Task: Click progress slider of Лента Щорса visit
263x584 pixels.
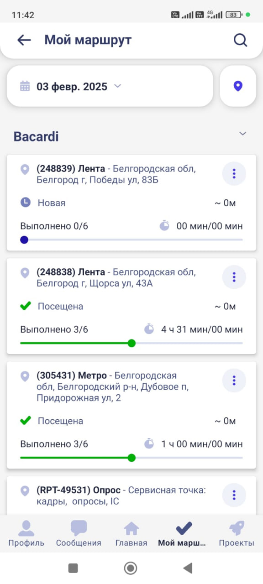Action: click(x=131, y=343)
